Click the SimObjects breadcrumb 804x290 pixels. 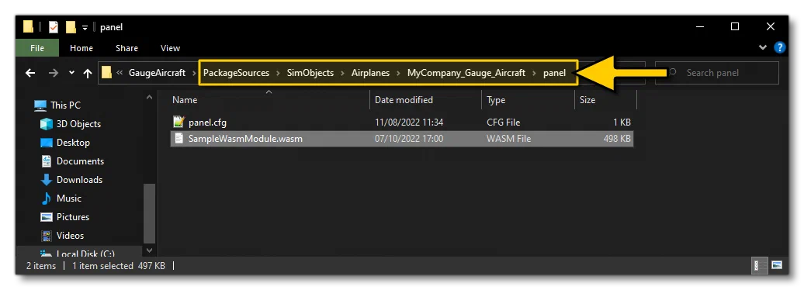310,73
